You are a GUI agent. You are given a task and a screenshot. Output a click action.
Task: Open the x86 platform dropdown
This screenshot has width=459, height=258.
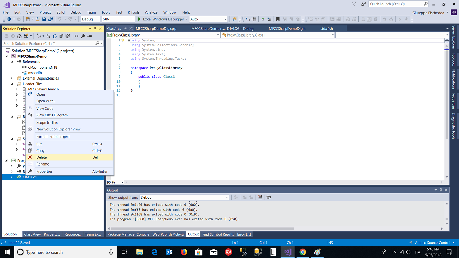click(118, 19)
